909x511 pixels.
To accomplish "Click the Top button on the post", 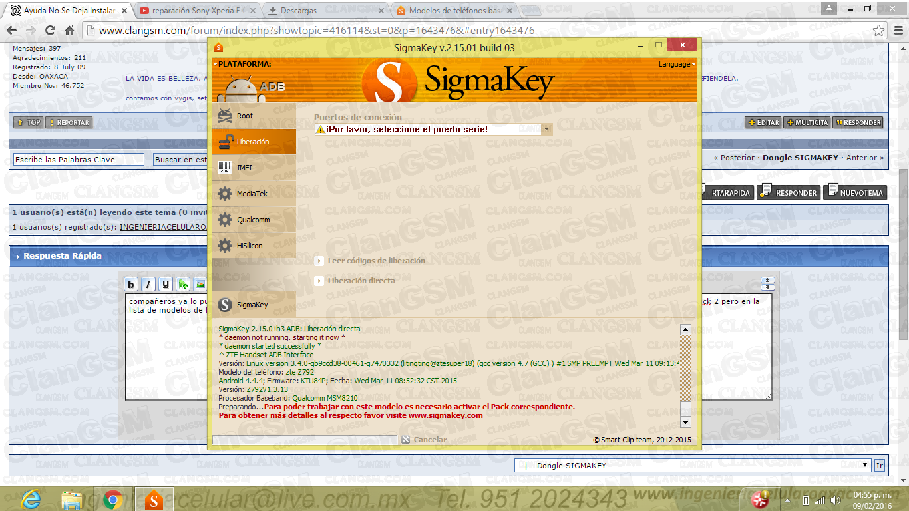I will (29, 122).
